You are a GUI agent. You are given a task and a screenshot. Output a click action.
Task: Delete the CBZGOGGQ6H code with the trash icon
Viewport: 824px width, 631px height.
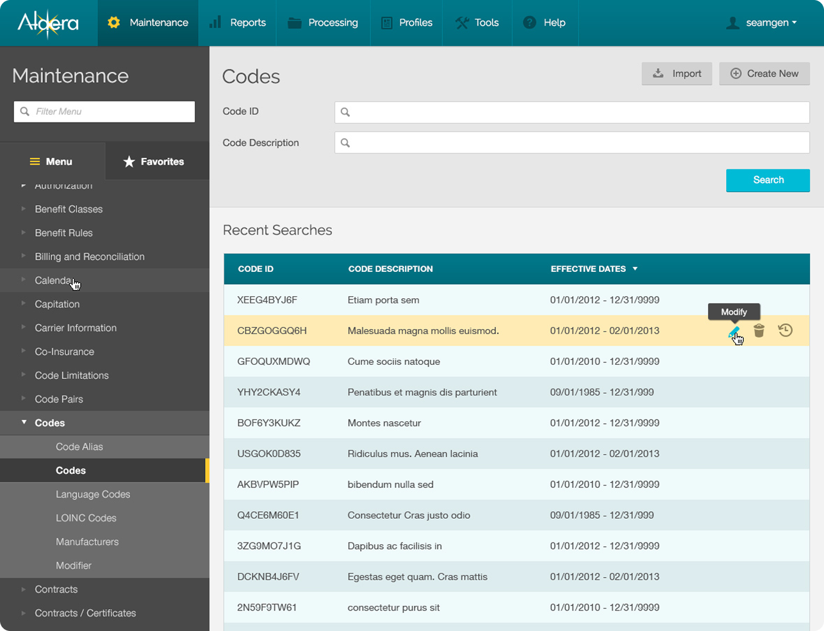(759, 331)
